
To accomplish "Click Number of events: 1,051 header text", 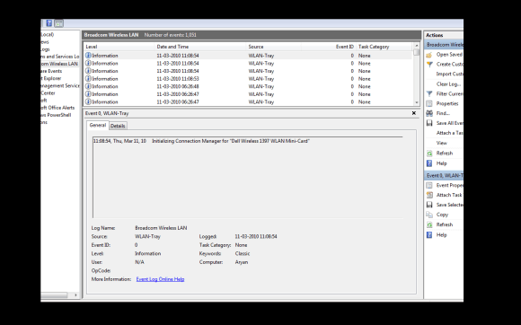I will point(170,35).
